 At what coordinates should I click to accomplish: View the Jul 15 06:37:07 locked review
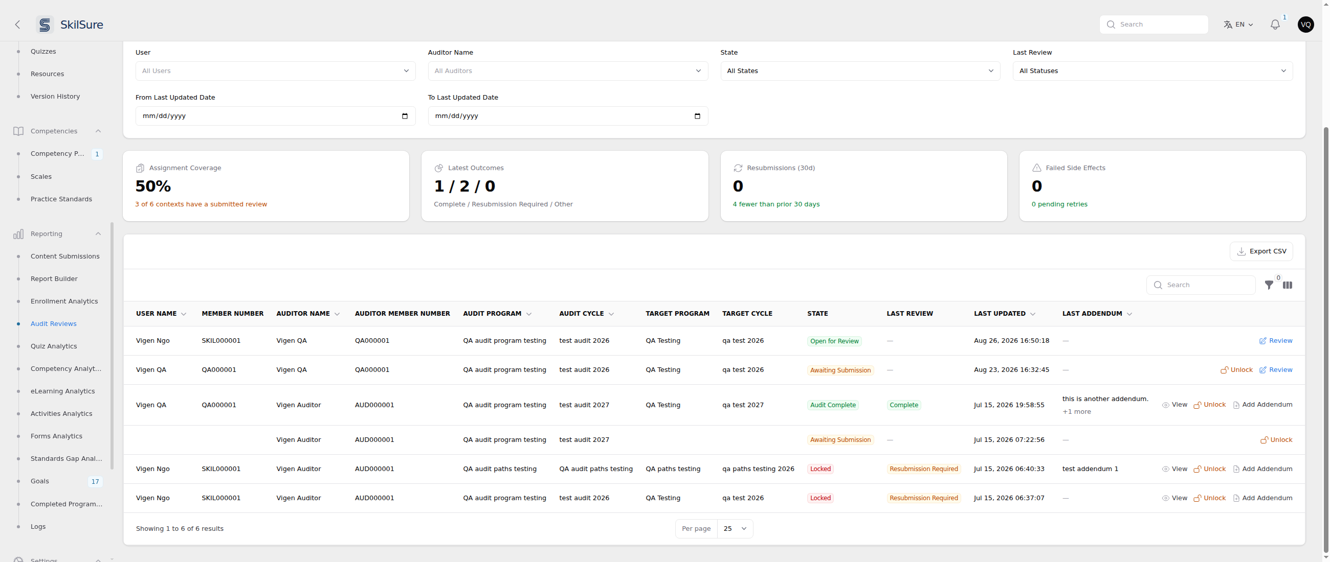tap(1174, 498)
